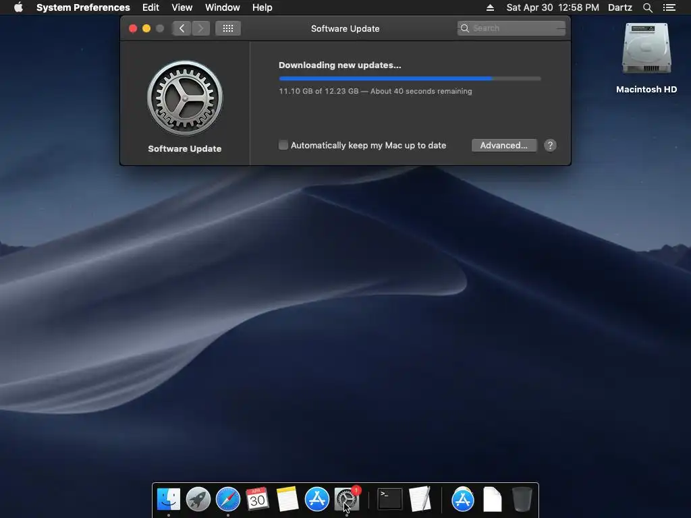Open the View menu
The image size is (691, 518).
tap(182, 7)
